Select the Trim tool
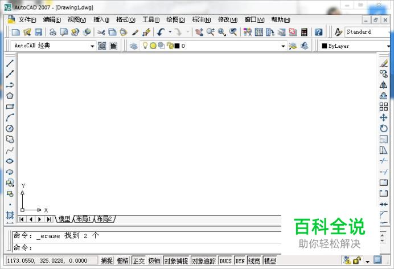Image resolution: width=394 pixels, height=269 pixels. [384, 161]
